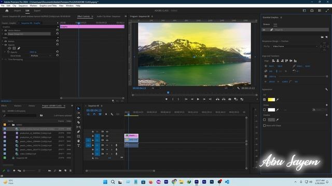Viewport: 332px width, 186px height.
Task: Click Add Marker in timeline header
Action: pos(106,114)
